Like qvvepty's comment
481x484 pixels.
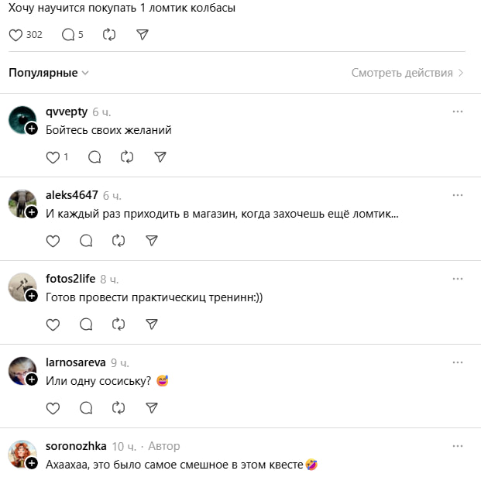53,157
